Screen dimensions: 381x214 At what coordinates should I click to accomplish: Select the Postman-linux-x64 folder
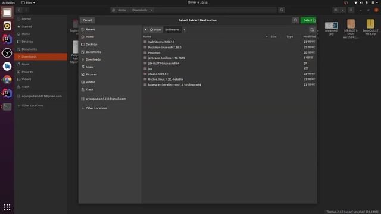coord(229,48)
